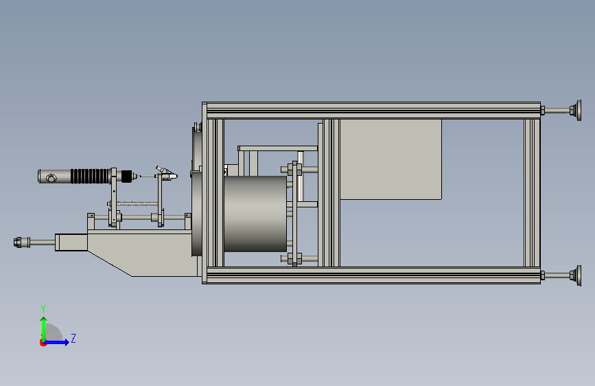Screen dimensions: 595x386
Task: Select the bottom-right leveling foot of the frame
Action: pos(576,275)
